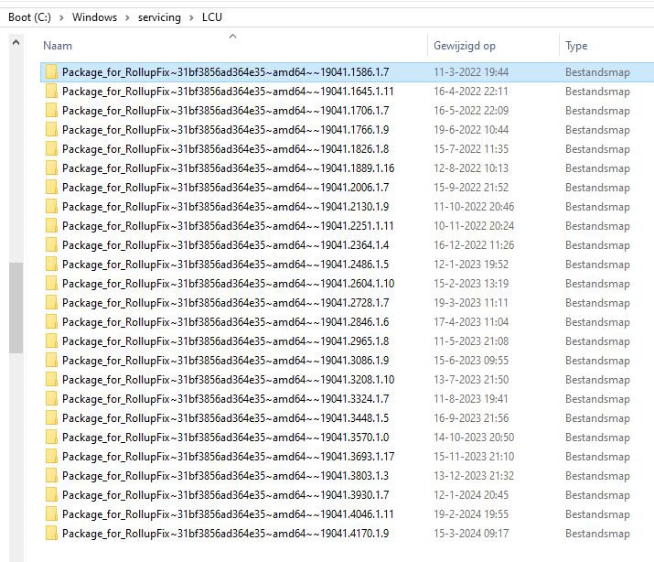Image resolution: width=654 pixels, height=562 pixels.
Task: Click folder icon of package 19041.1645.1.11
Action: [x=51, y=91]
